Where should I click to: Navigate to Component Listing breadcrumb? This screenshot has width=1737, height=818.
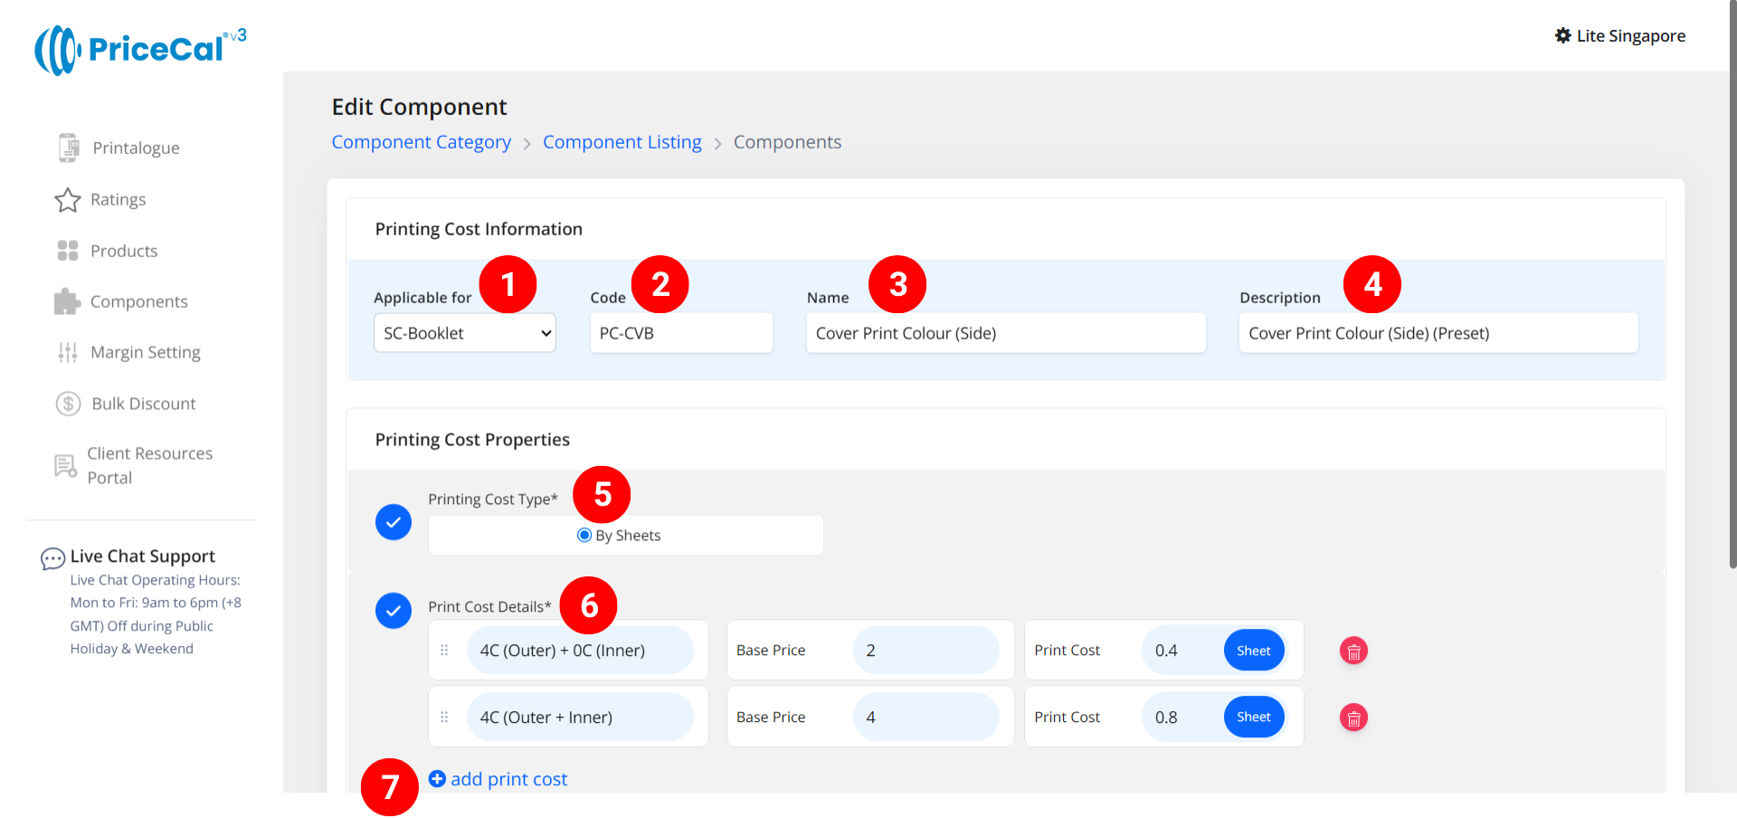[x=622, y=142]
